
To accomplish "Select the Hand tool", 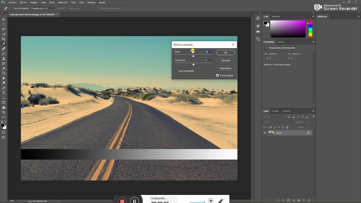I will [x=4, y=107].
